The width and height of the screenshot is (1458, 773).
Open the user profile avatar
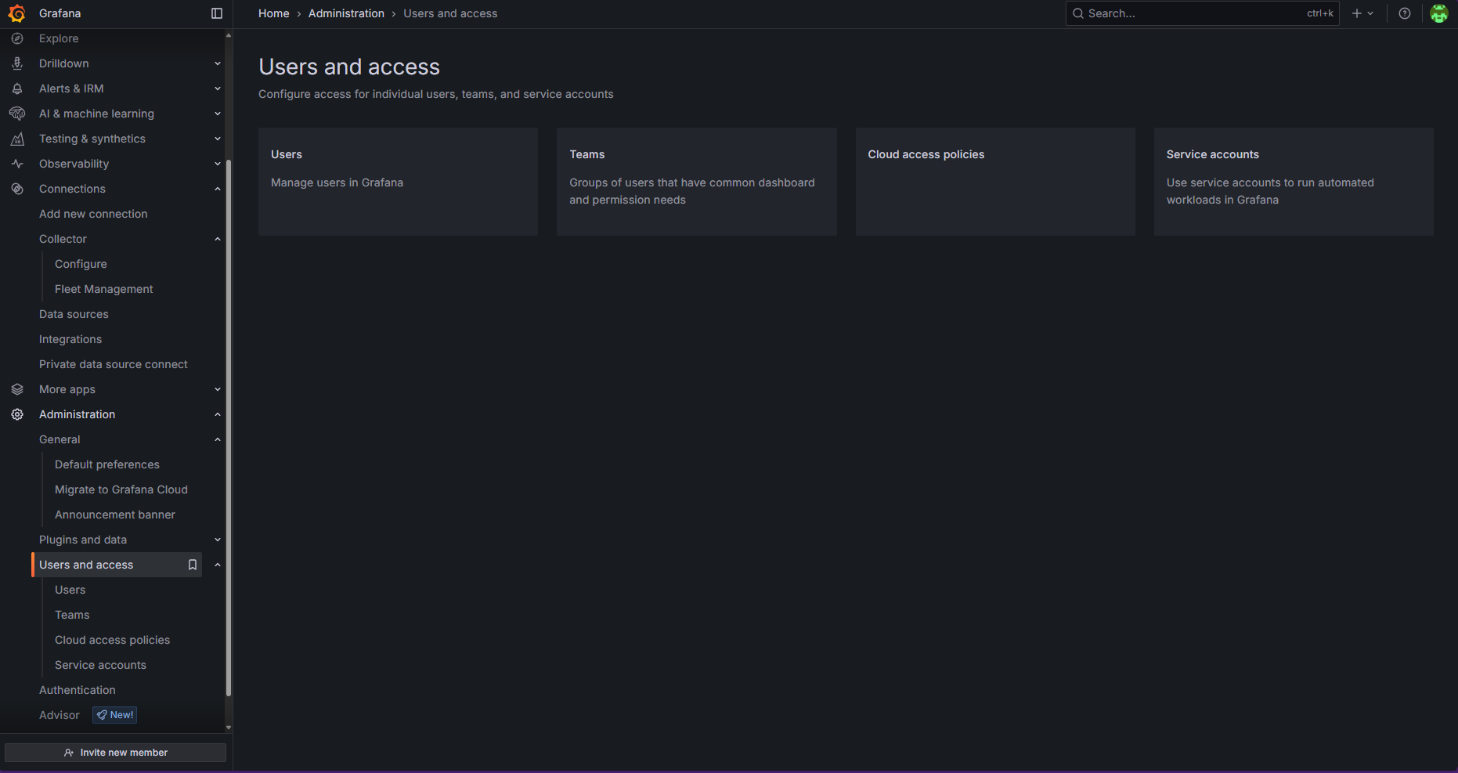[x=1439, y=13]
